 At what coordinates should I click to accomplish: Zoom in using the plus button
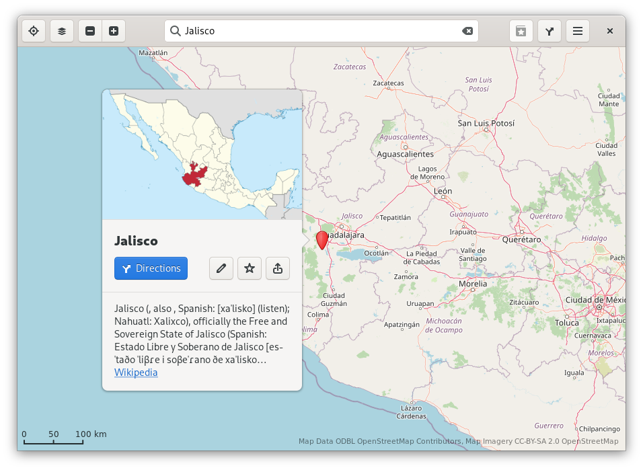(x=114, y=31)
